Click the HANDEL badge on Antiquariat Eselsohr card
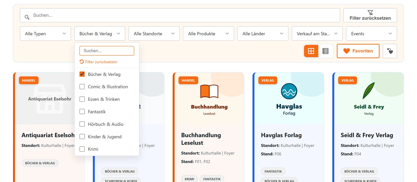417x182 pixels. point(29,80)
